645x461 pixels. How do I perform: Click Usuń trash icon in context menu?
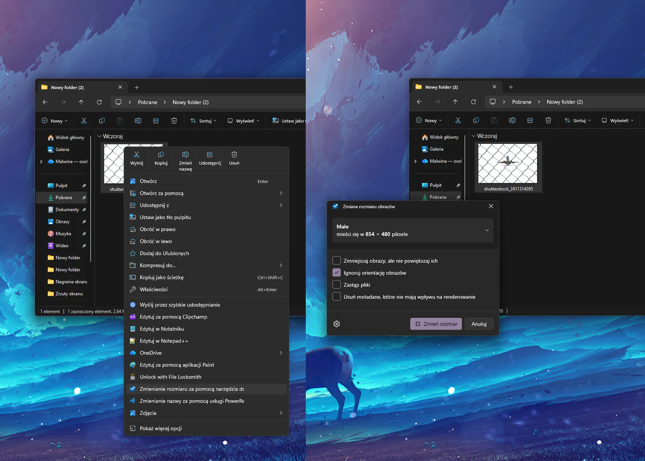click(234, 155)
